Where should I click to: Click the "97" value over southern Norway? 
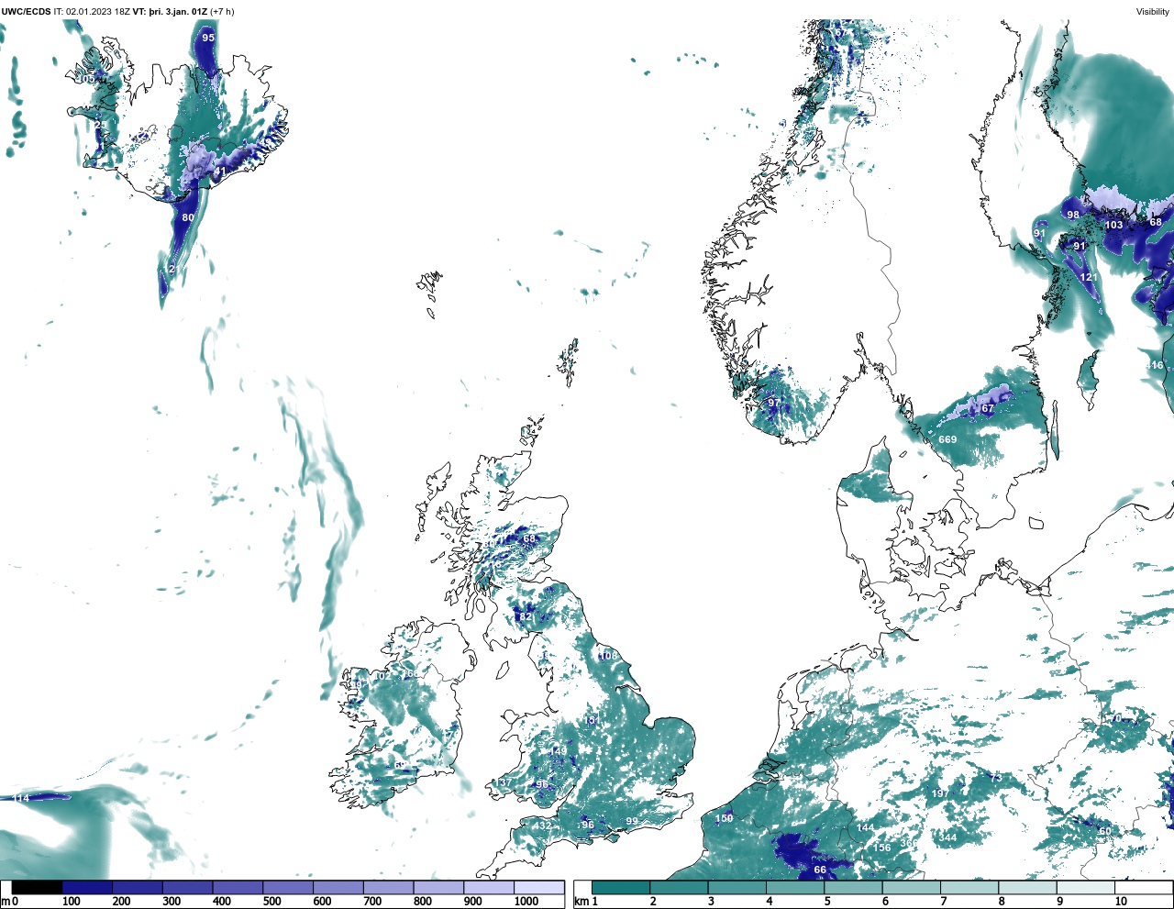774,404
